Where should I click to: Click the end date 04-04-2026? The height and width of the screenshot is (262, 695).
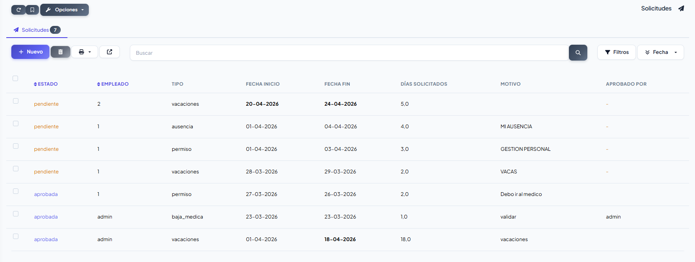(x=341, y=127)
